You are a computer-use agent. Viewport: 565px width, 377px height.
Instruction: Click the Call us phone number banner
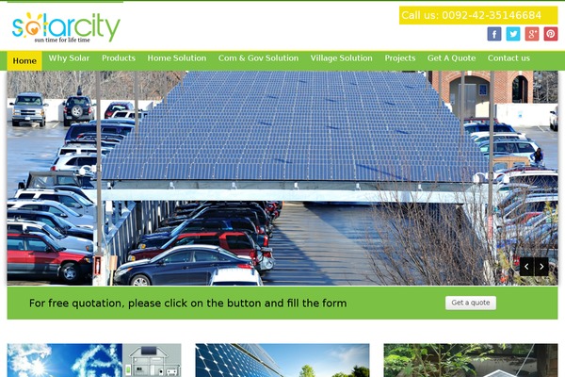pyautogui.click(x=478, y=15)
